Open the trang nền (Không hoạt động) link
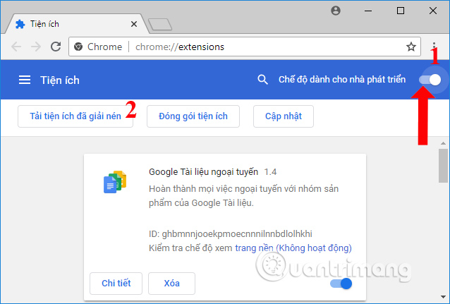This screenshot has width=450, height=304. [x=293, y=248]
